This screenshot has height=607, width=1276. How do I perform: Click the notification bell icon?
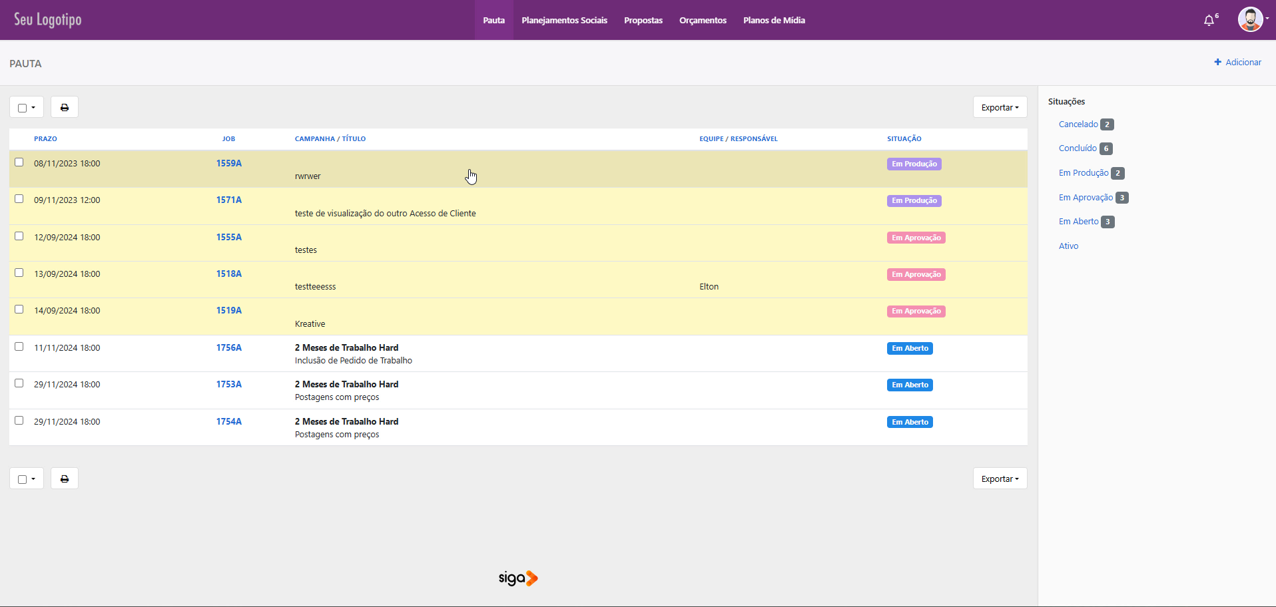coord(1209,21)
